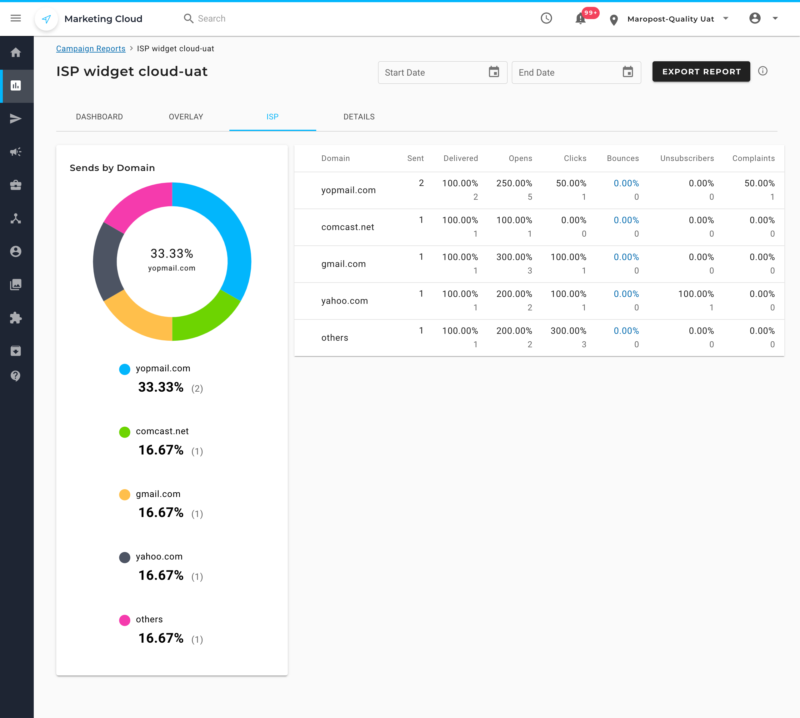
Task: Open the image library sidebar icon
Action: click(16, 284)
